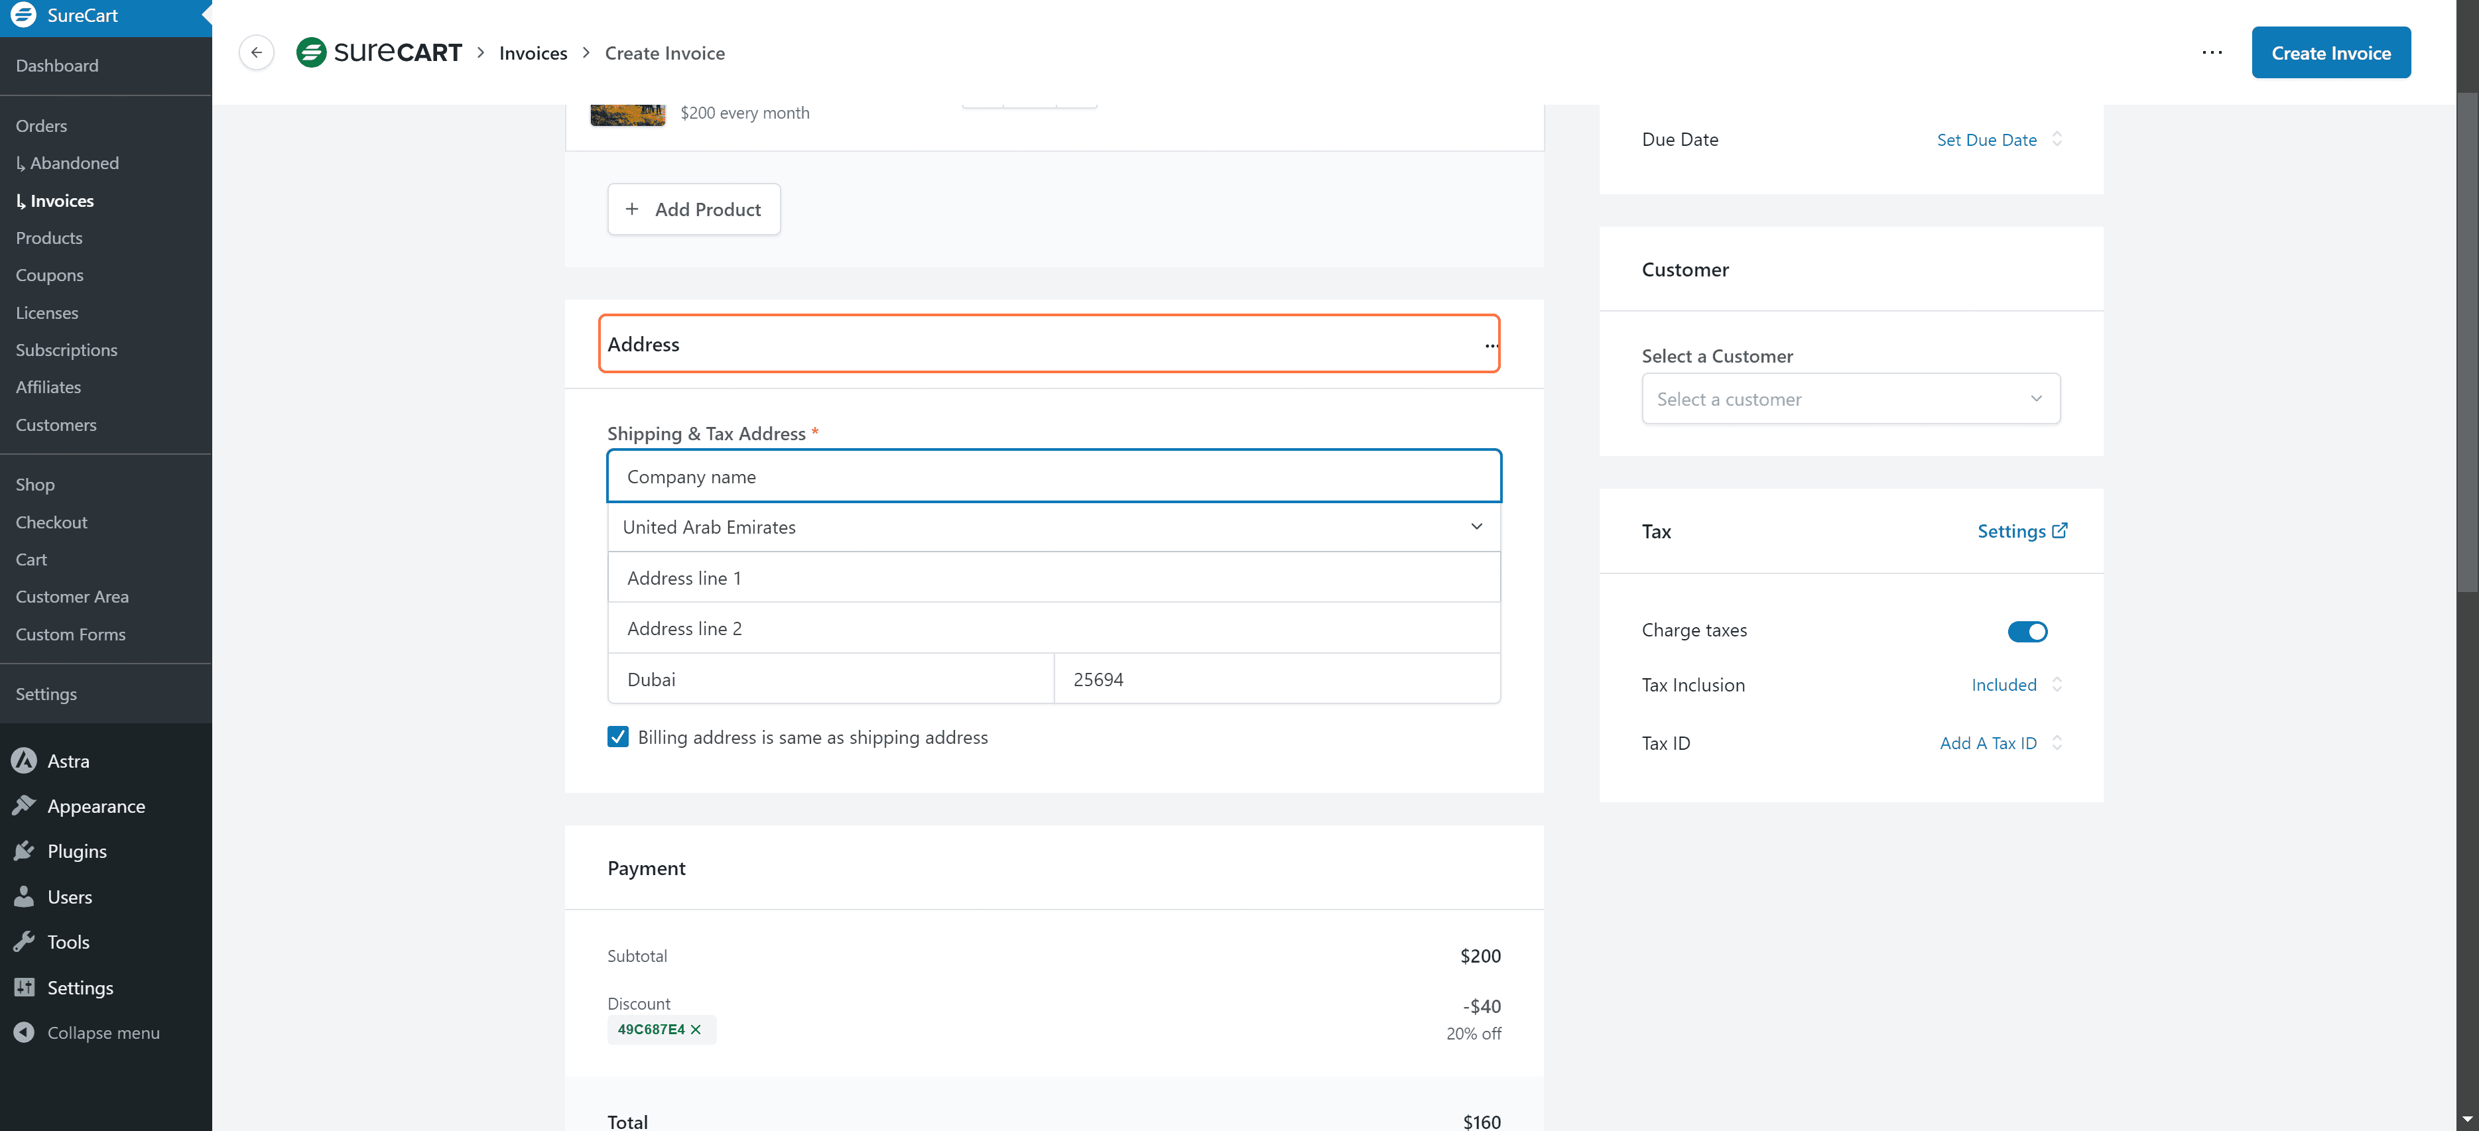Screen dimensions: 2479x1131
Task: Open the three-dot menu next to Create Invoice
Action: [2212, 53]
